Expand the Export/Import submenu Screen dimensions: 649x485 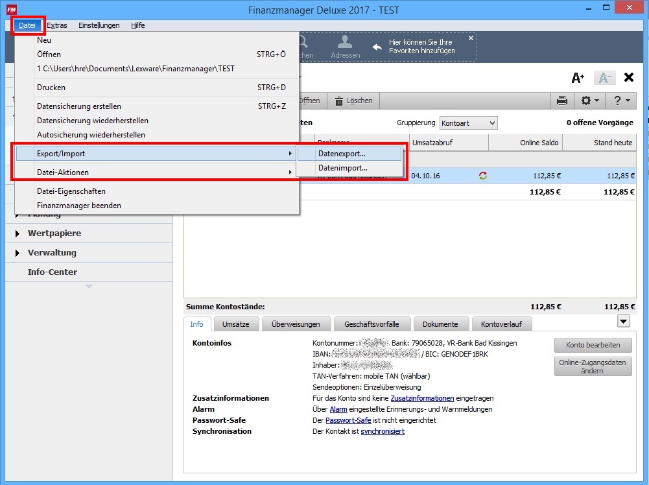pyautogui.click(x=156, y=154)
